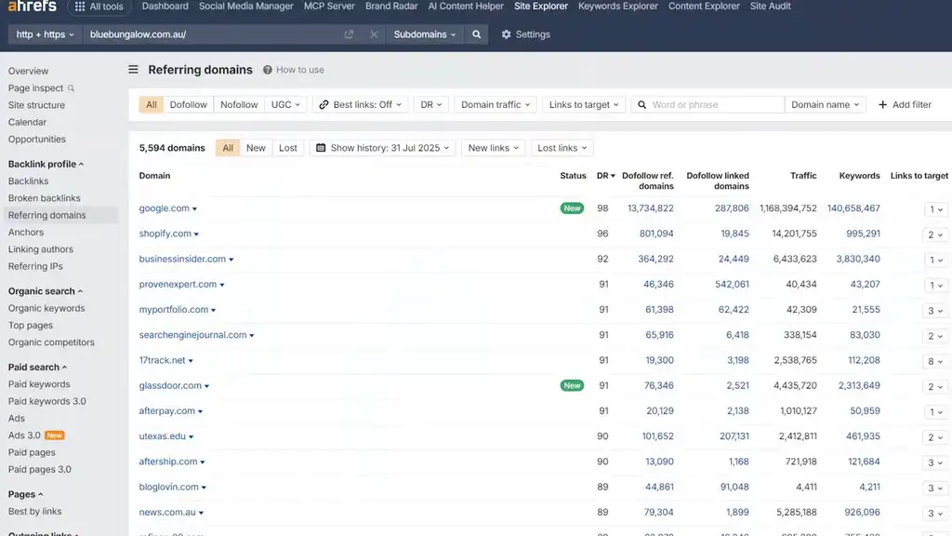The image size is (952, 536).
Task: Select the Dofollow filter
Action: click(x=188, y=104)
